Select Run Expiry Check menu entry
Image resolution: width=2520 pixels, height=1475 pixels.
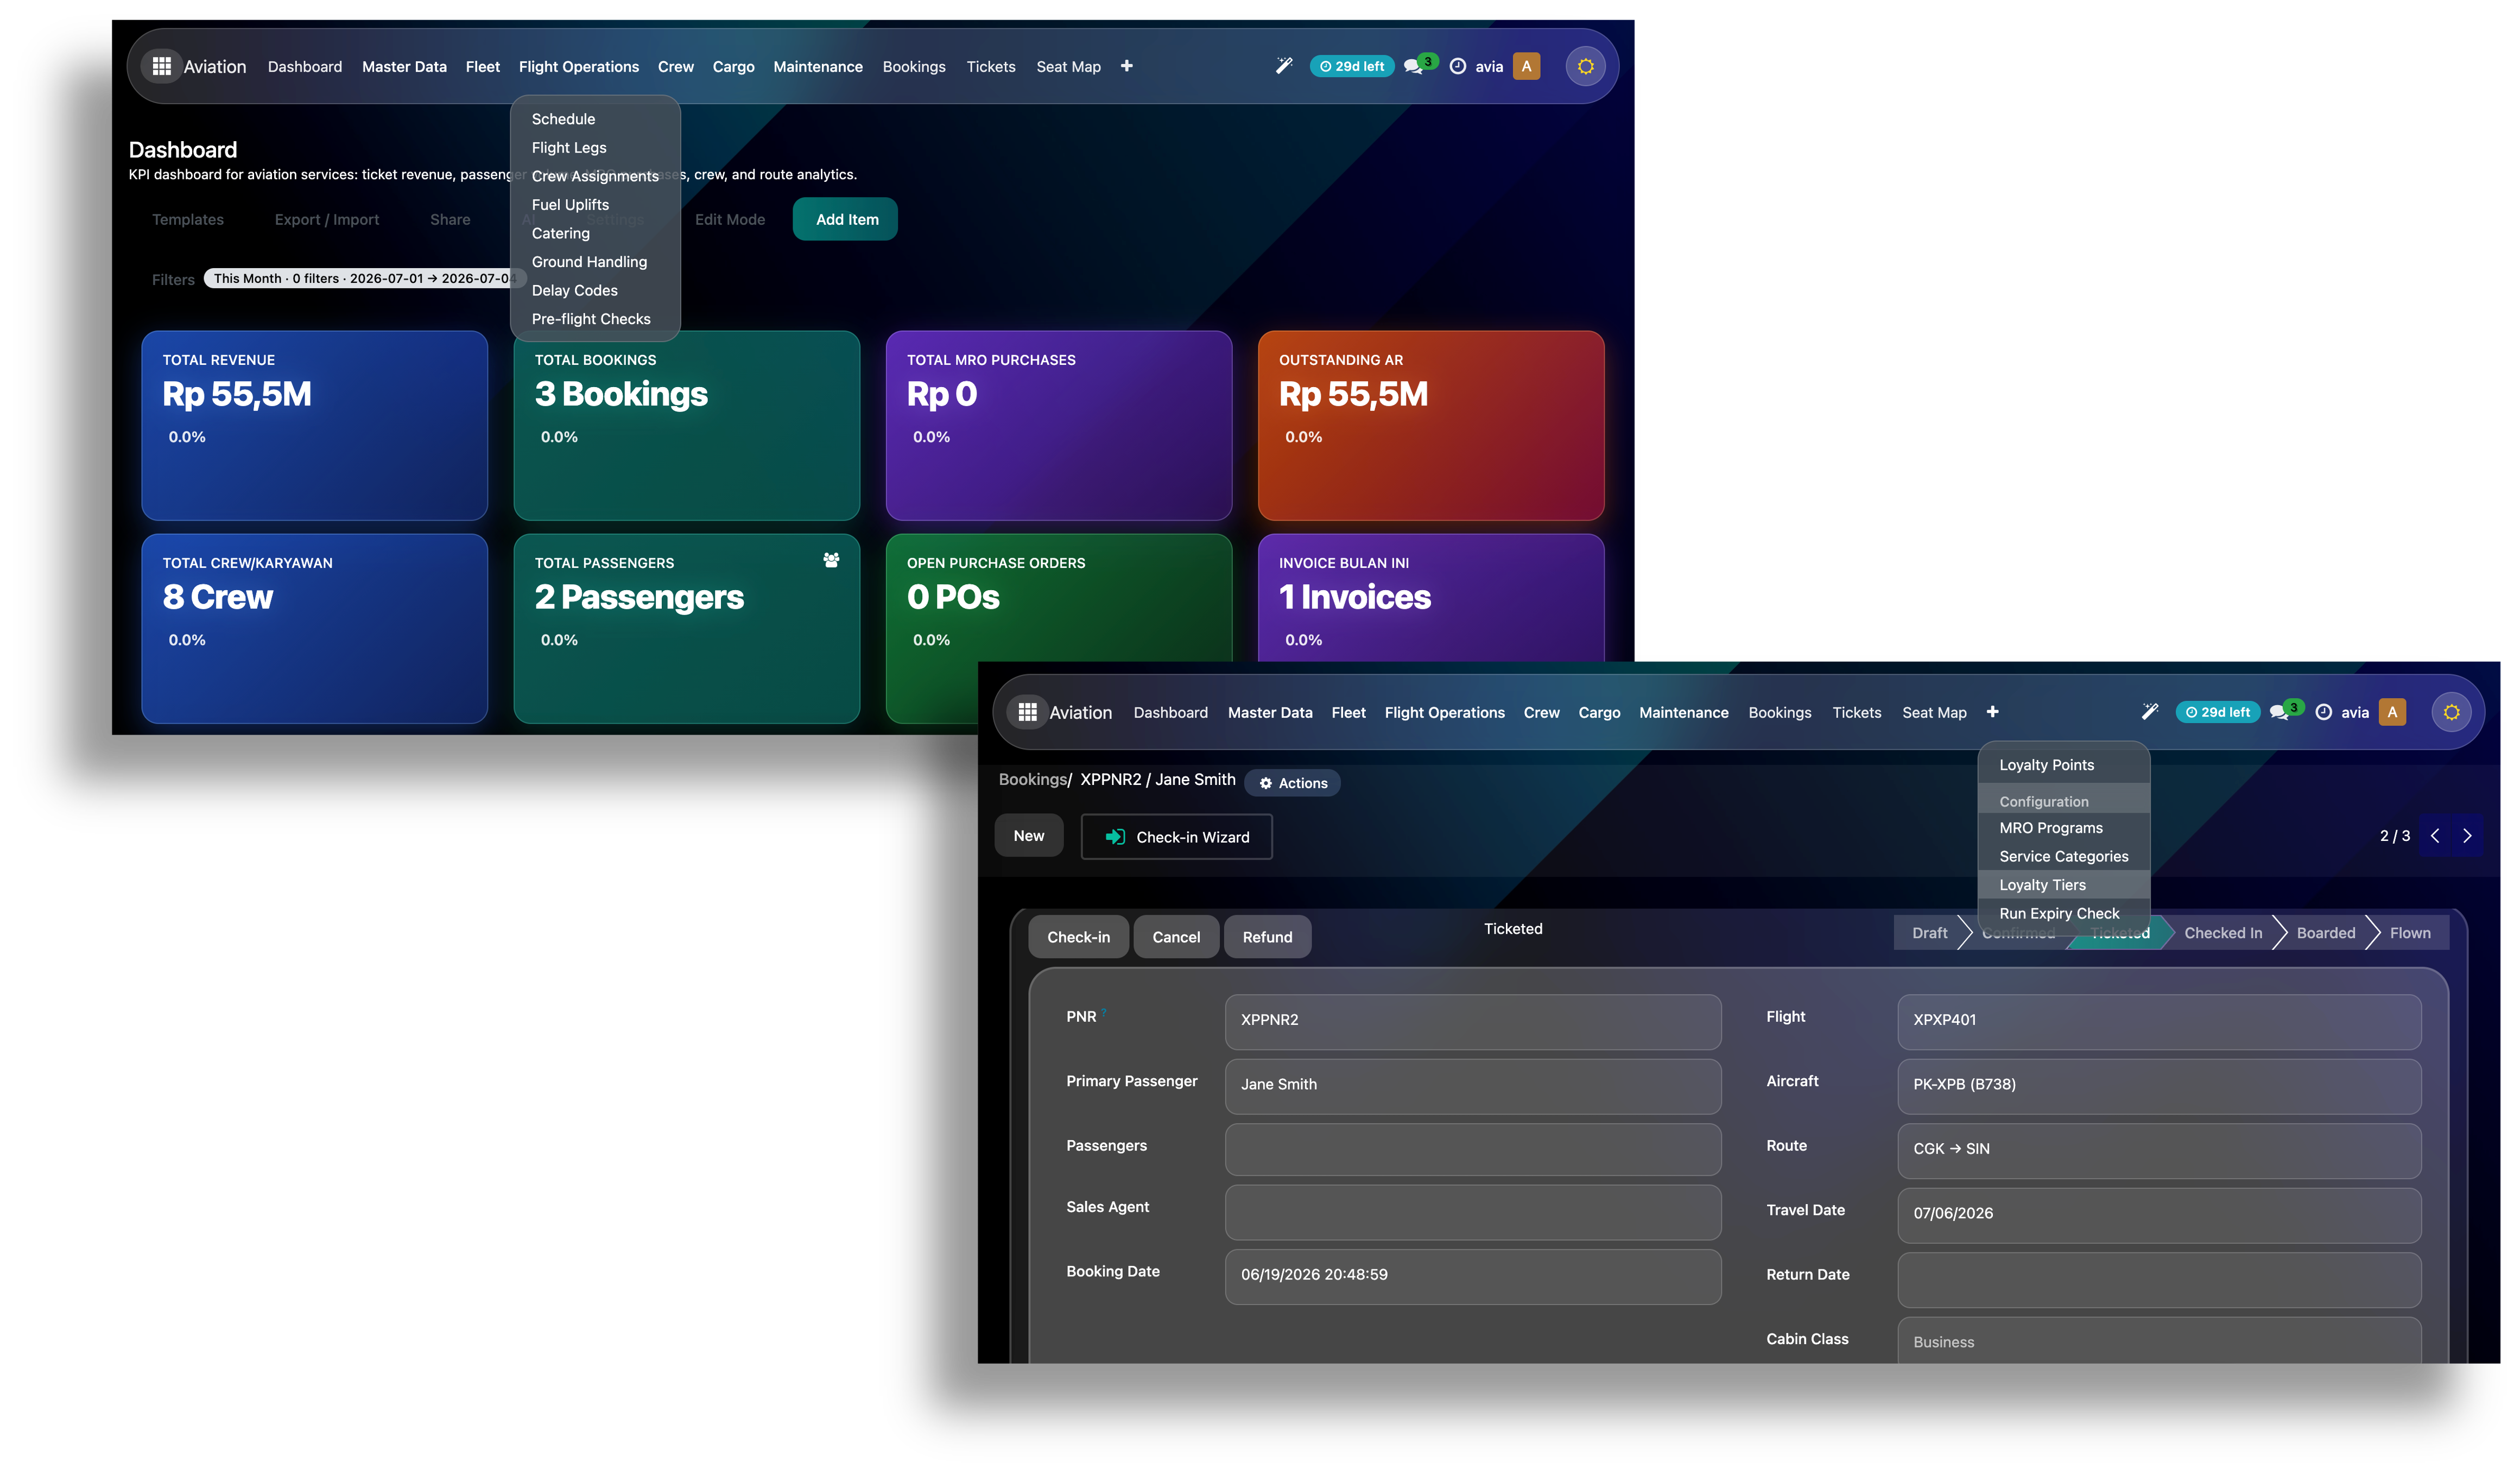point(2059,914)
